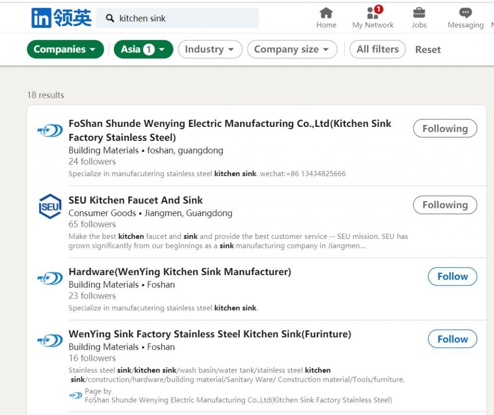Image resolution: width=494 pixels, height=415 pixels.
Task: Click '16 followers' text
Action: pos(92,358)
